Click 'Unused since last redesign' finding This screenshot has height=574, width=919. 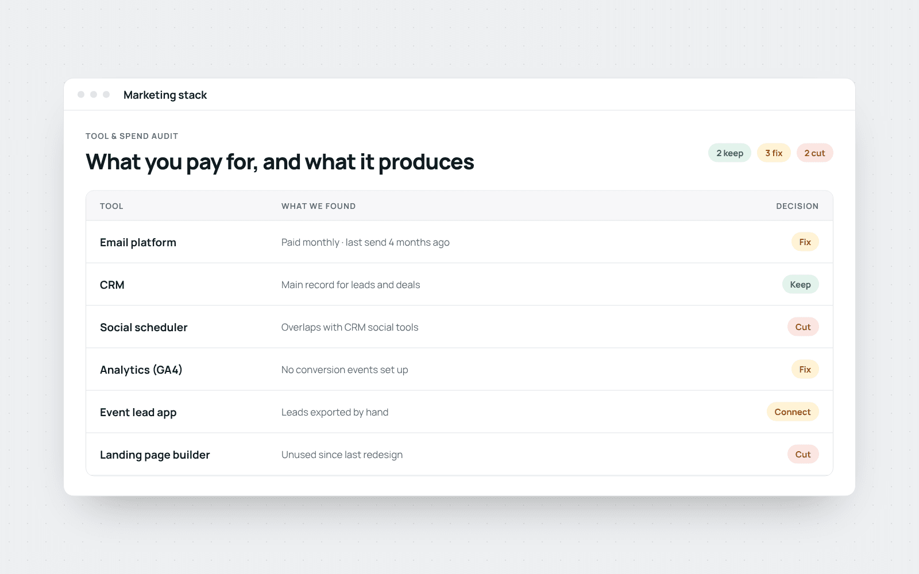point(342,455)
